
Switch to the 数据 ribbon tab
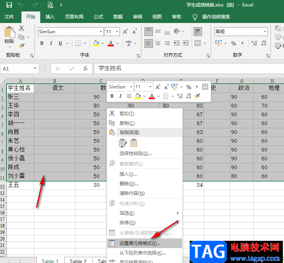(x=118, y=16)
